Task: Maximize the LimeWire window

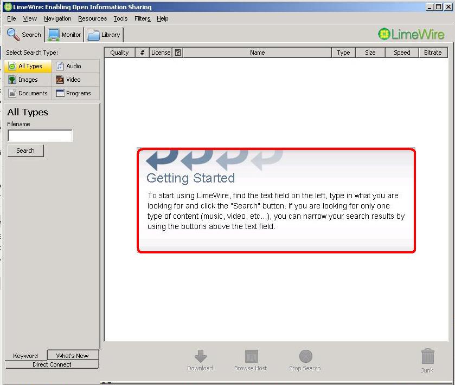Action: point(439,6)
